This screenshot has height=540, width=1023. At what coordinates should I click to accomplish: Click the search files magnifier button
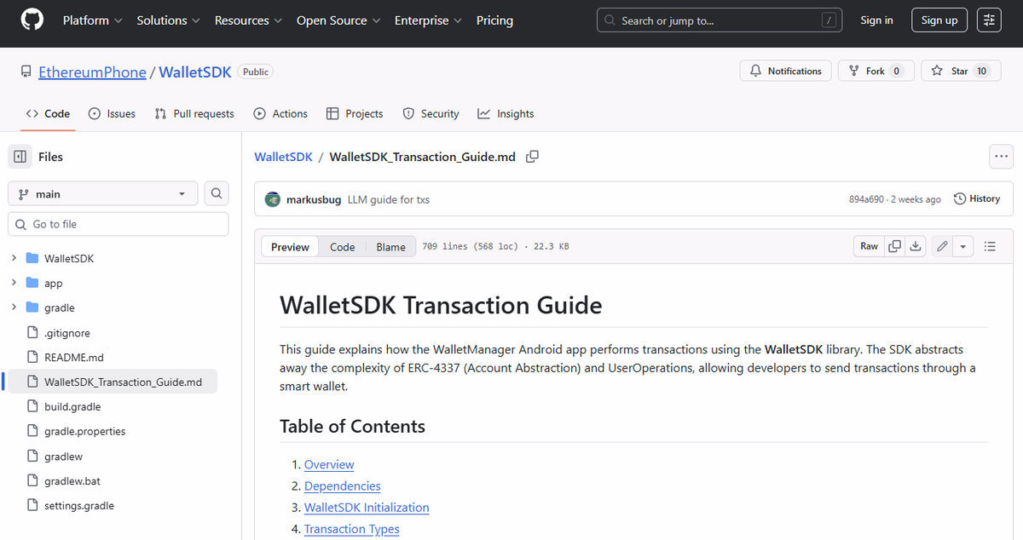217,194
